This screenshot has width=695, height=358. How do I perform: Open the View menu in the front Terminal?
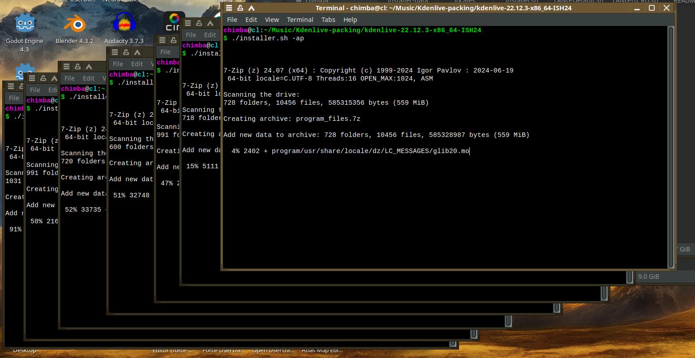[x=272, y=20]
